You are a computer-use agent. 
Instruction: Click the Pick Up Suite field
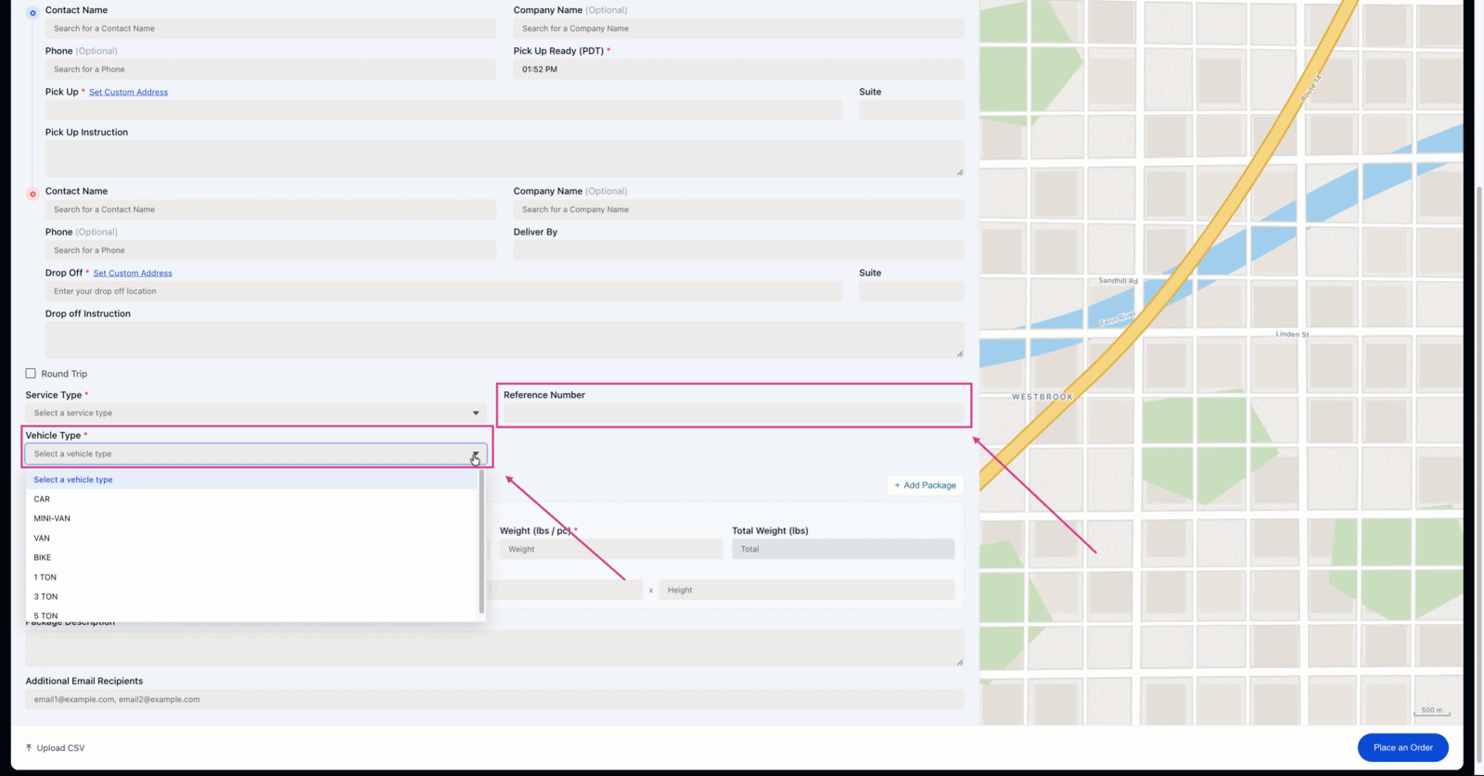point(912,110)
